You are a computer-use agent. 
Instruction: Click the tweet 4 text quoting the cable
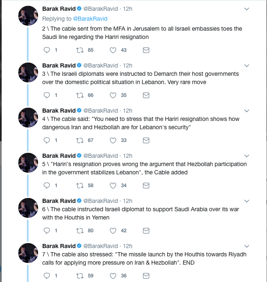pos(141,123)
